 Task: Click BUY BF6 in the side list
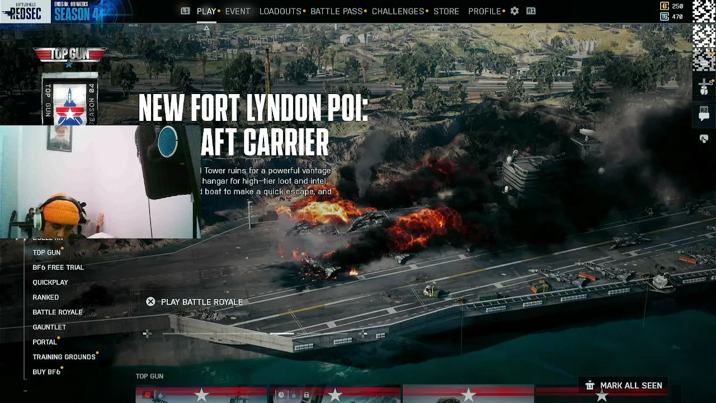pyautogui.click(x=46, y=372)
